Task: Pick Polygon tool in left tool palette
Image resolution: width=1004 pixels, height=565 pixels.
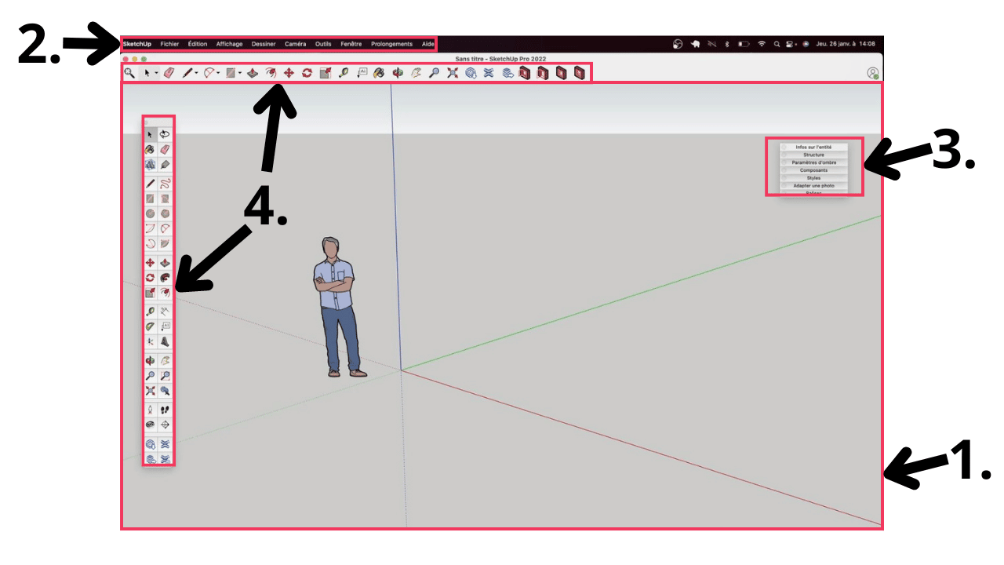Action: [165, 213]
